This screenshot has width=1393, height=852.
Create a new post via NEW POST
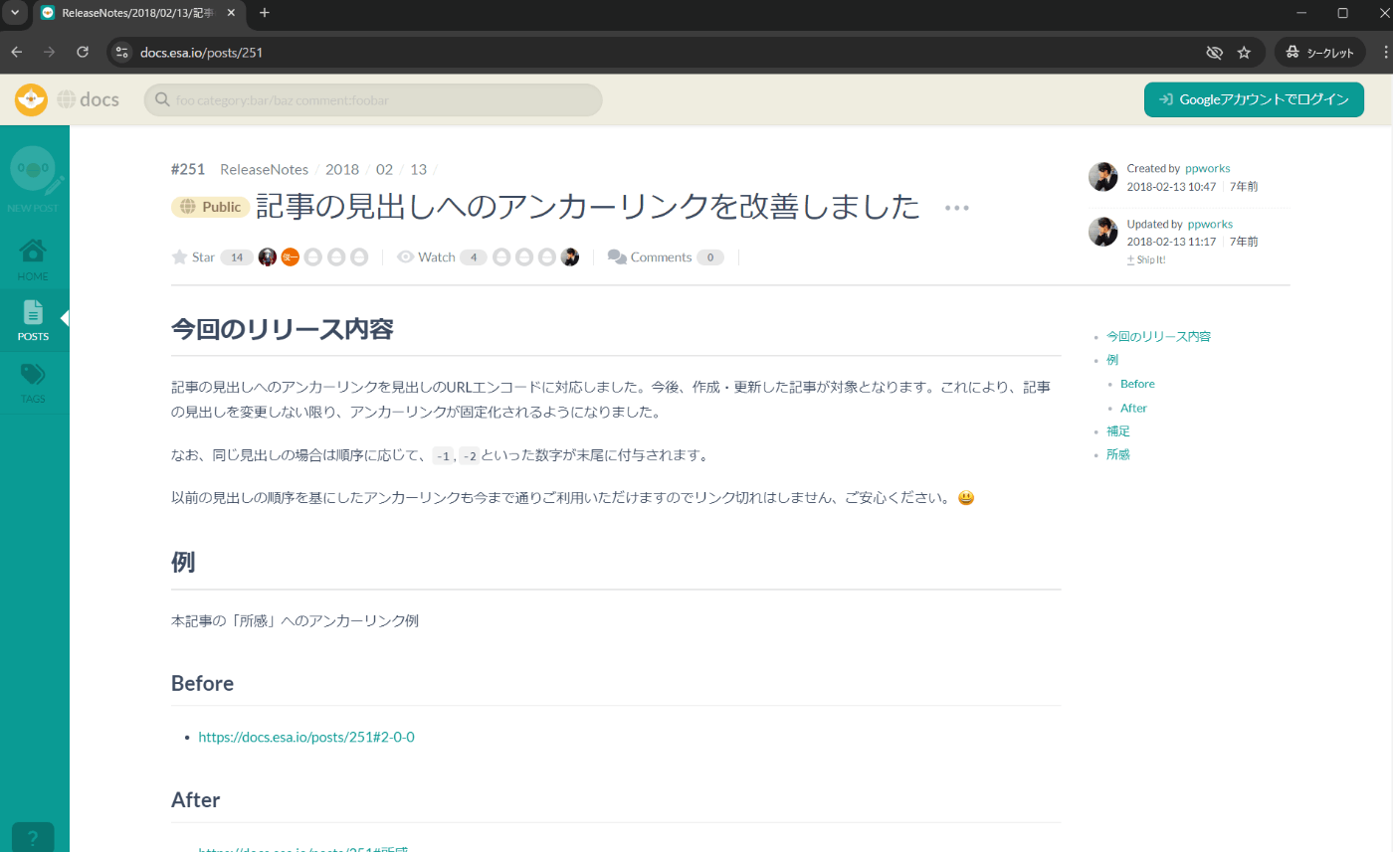pyautogui.click(x=34, y=180)
